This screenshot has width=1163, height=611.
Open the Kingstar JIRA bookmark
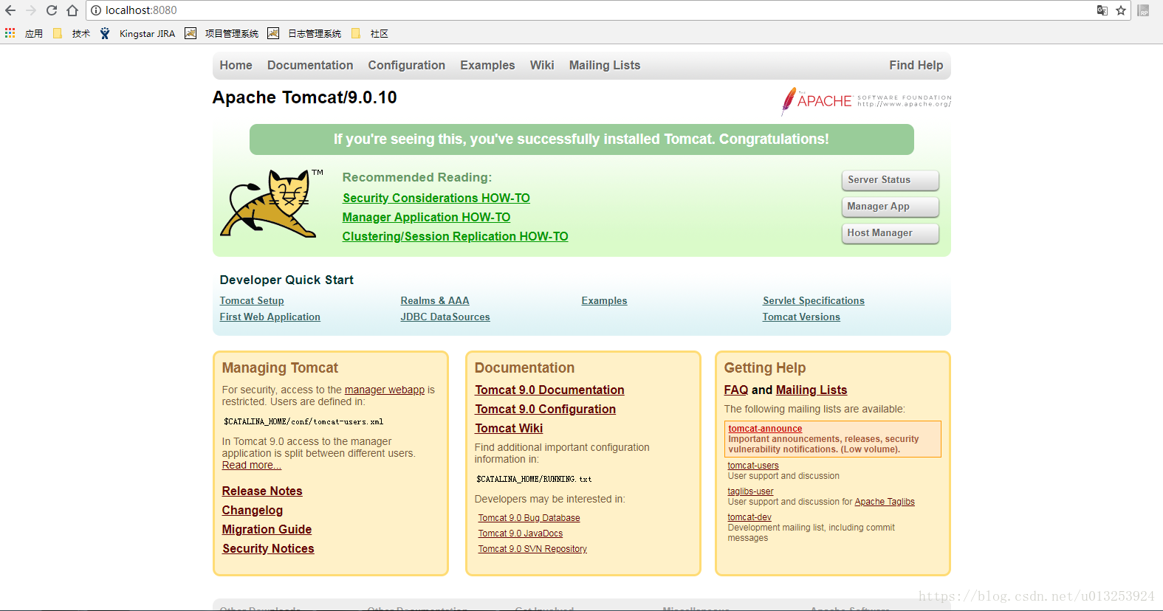tap(139, 33)
